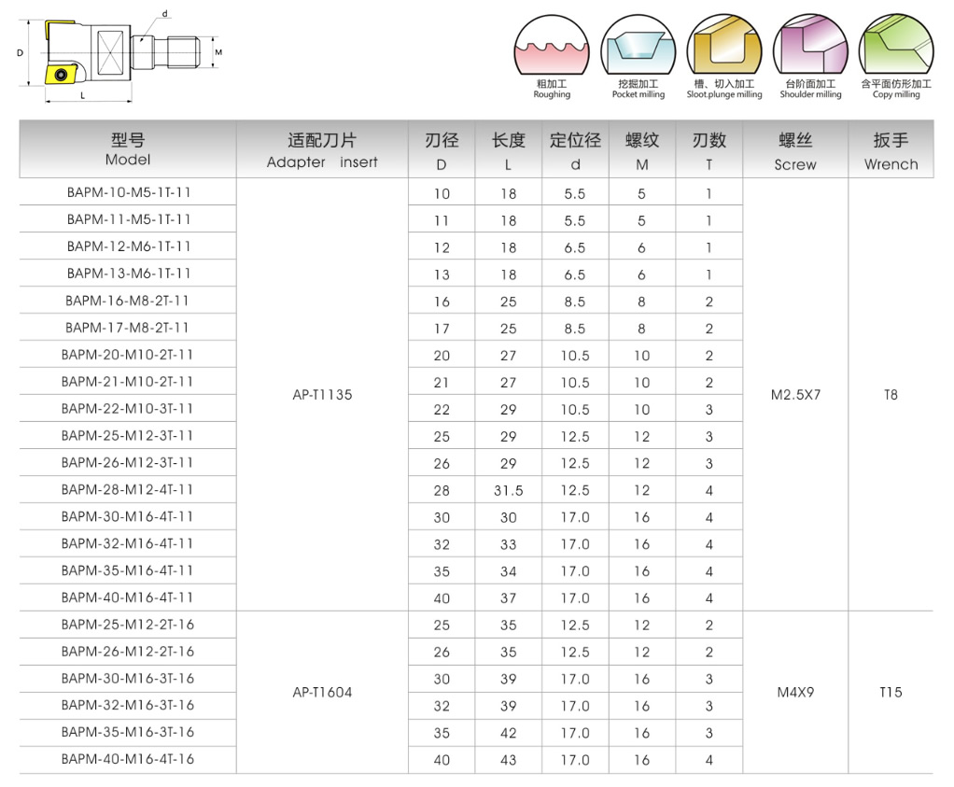Viewport: 954px width, 787px height.
Task: Select model BAPM-35-M16-3T-16
Action: [128, 732]
